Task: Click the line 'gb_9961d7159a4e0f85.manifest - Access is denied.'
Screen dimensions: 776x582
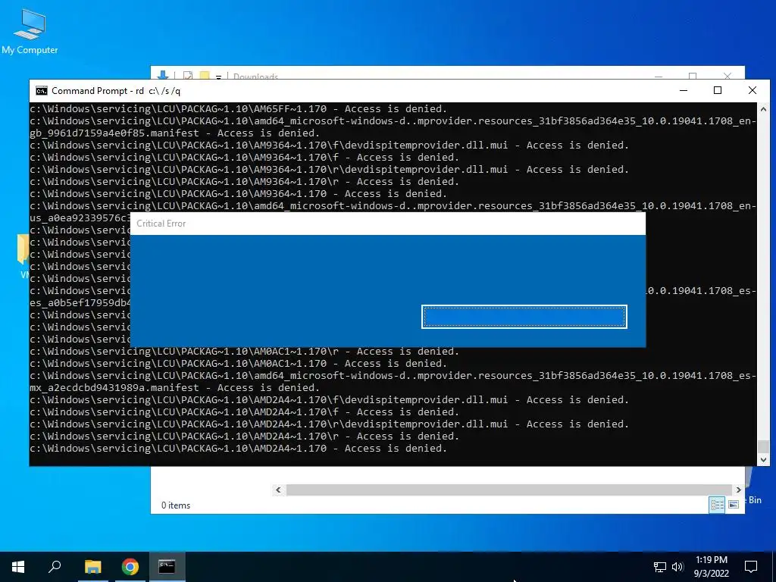Action: click(175, 133)
